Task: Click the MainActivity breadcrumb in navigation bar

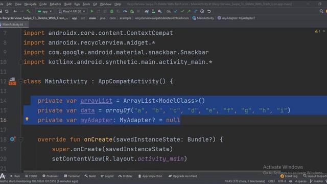Action: [x=203, y=18]
